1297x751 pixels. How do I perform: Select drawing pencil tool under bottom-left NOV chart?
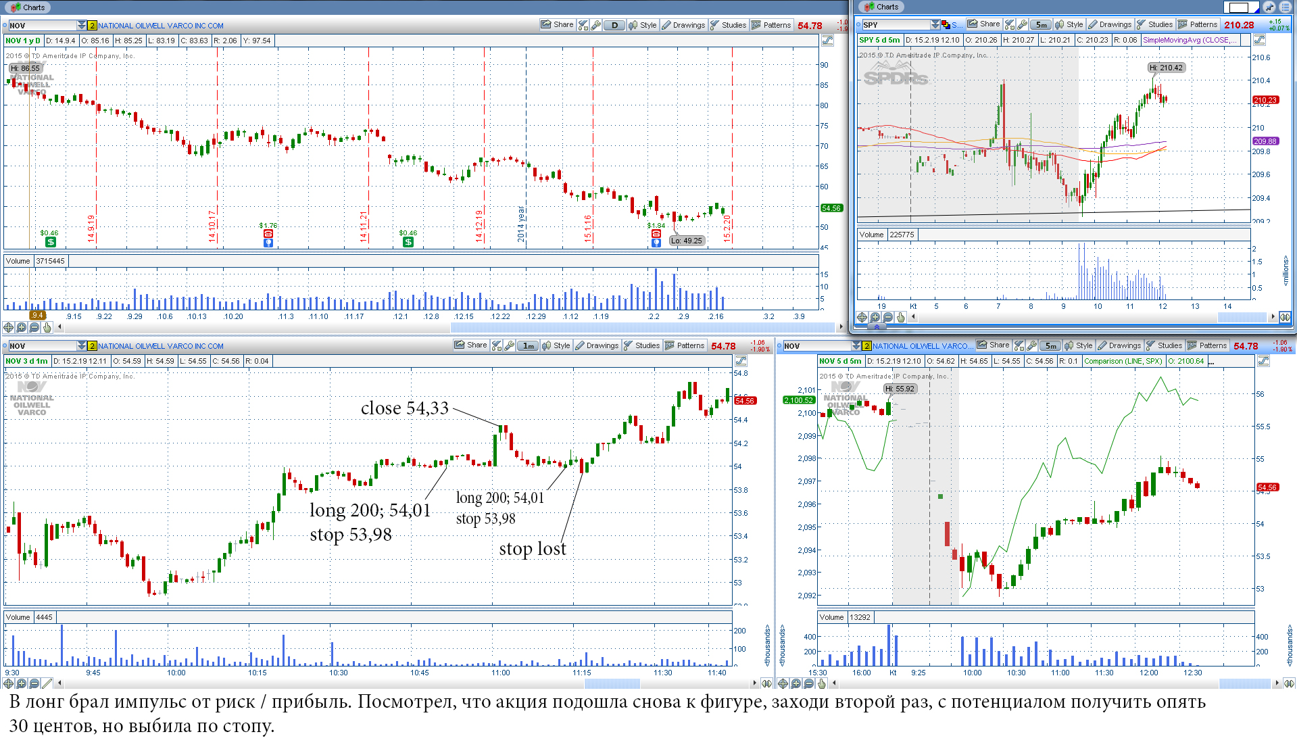pos(47,683)
